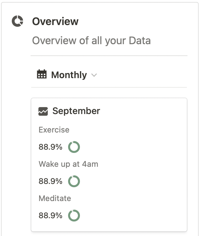Click the Wake up at 4am percentage

50,181
